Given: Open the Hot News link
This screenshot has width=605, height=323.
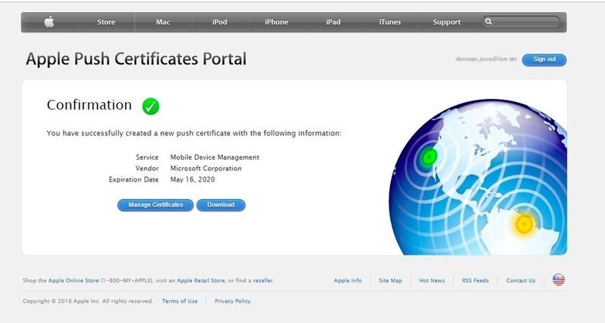Looking at the screenshot, I should (432, 281).
